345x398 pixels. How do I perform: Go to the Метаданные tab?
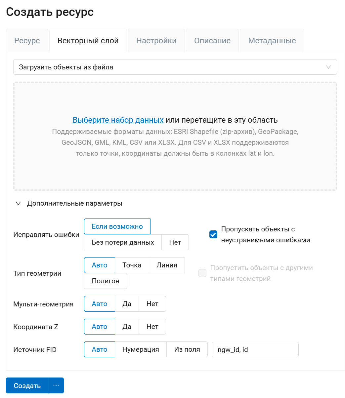tap(272, 41)
